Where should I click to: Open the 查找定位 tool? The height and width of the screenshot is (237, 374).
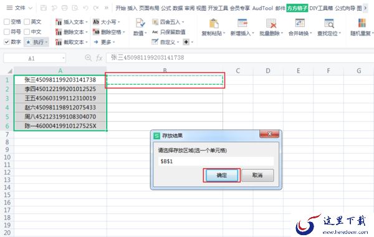(329, 27)
